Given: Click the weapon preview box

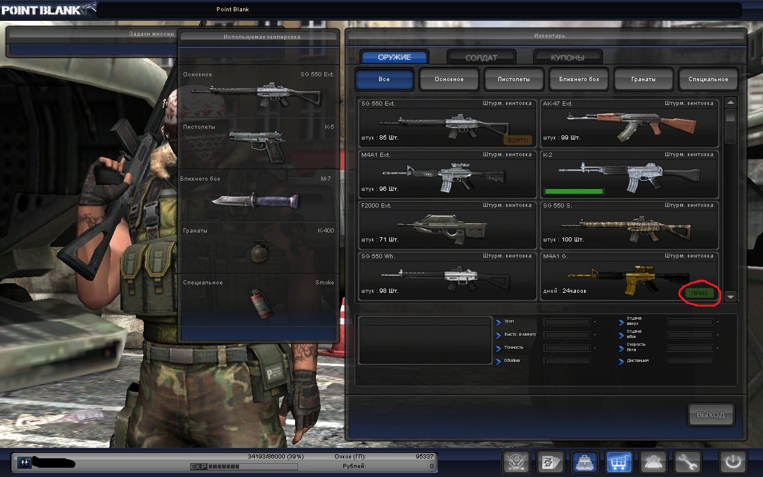Looking at the screenshot, I should (424, 340).
